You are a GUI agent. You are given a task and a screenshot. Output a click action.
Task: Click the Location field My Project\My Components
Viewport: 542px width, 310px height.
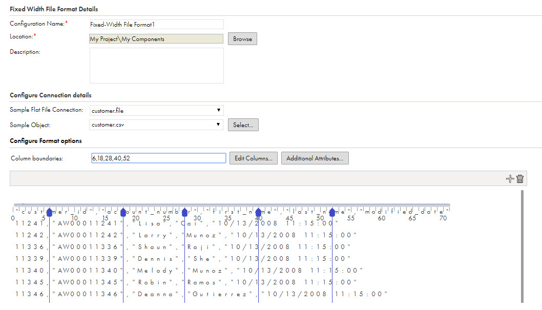tap(156, 39)
